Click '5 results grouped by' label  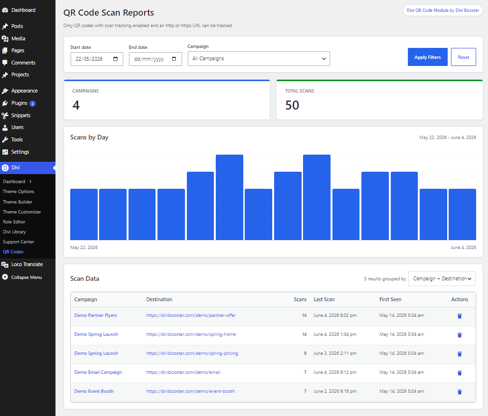[x=385, y=279]
